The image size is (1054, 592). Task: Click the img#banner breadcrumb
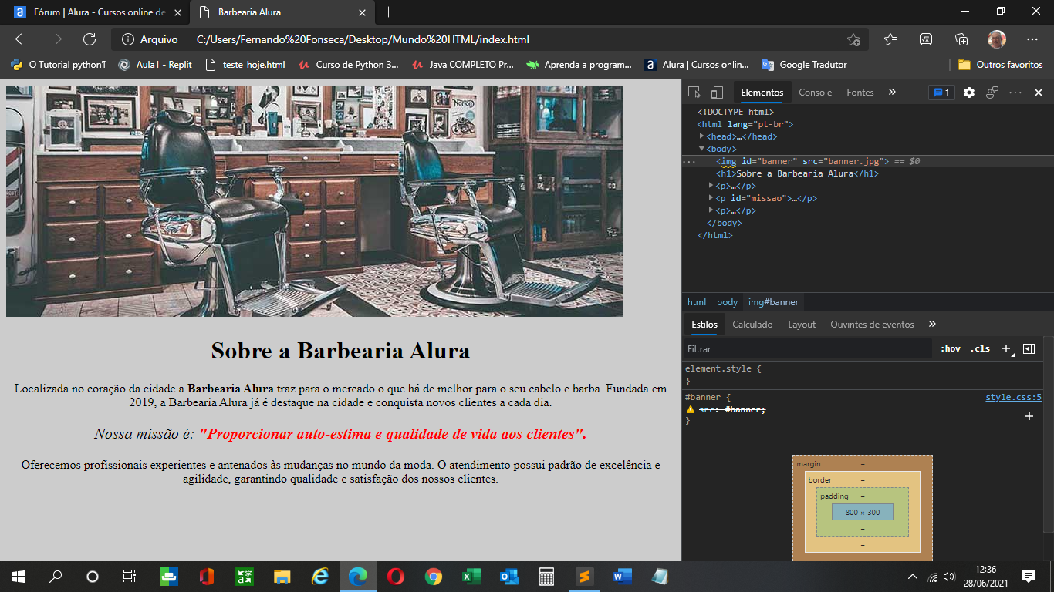click(x=773, y=302)
